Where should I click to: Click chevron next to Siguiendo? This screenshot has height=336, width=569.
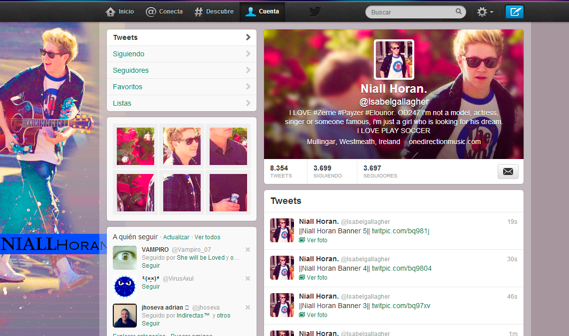point(248,54)
